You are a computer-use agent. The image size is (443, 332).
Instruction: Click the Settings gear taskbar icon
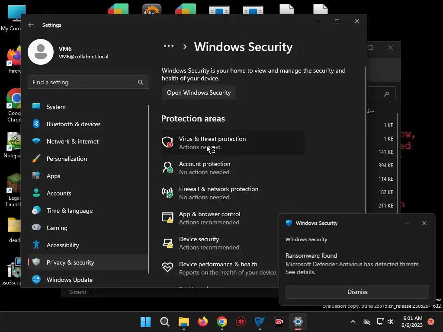point(298,322)
